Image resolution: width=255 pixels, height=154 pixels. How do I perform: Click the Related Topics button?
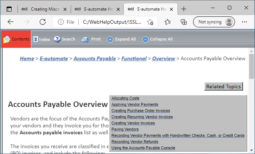tap(223, 86)
